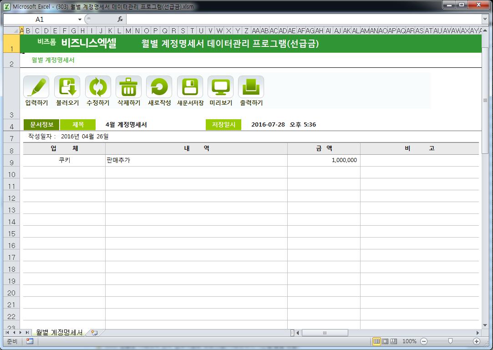Switch to Page Layout view
This screenshot has height=350, width=493.
[385, 341]
